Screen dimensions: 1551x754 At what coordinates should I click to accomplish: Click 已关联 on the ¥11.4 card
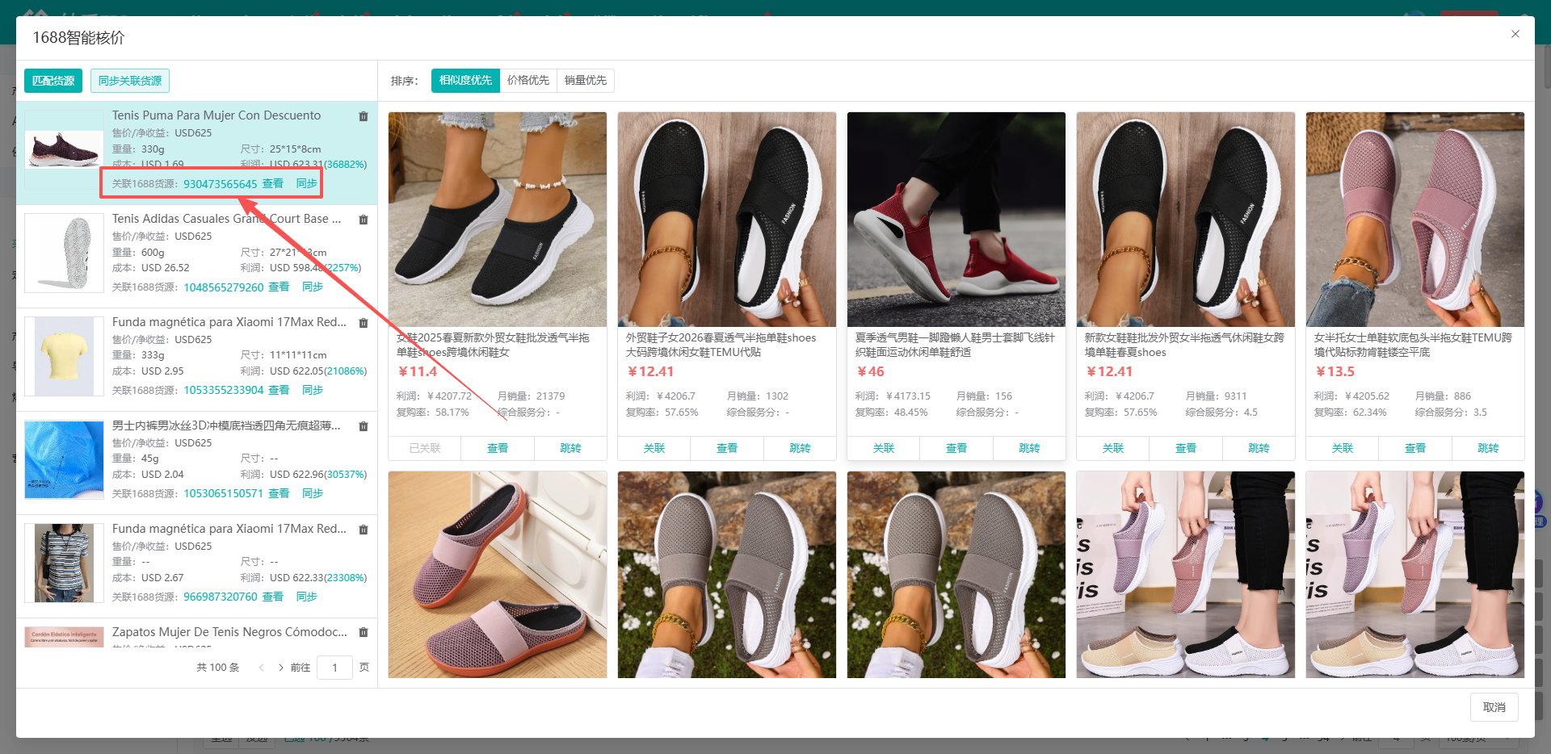pyautogui.click(x=425, y=449)
